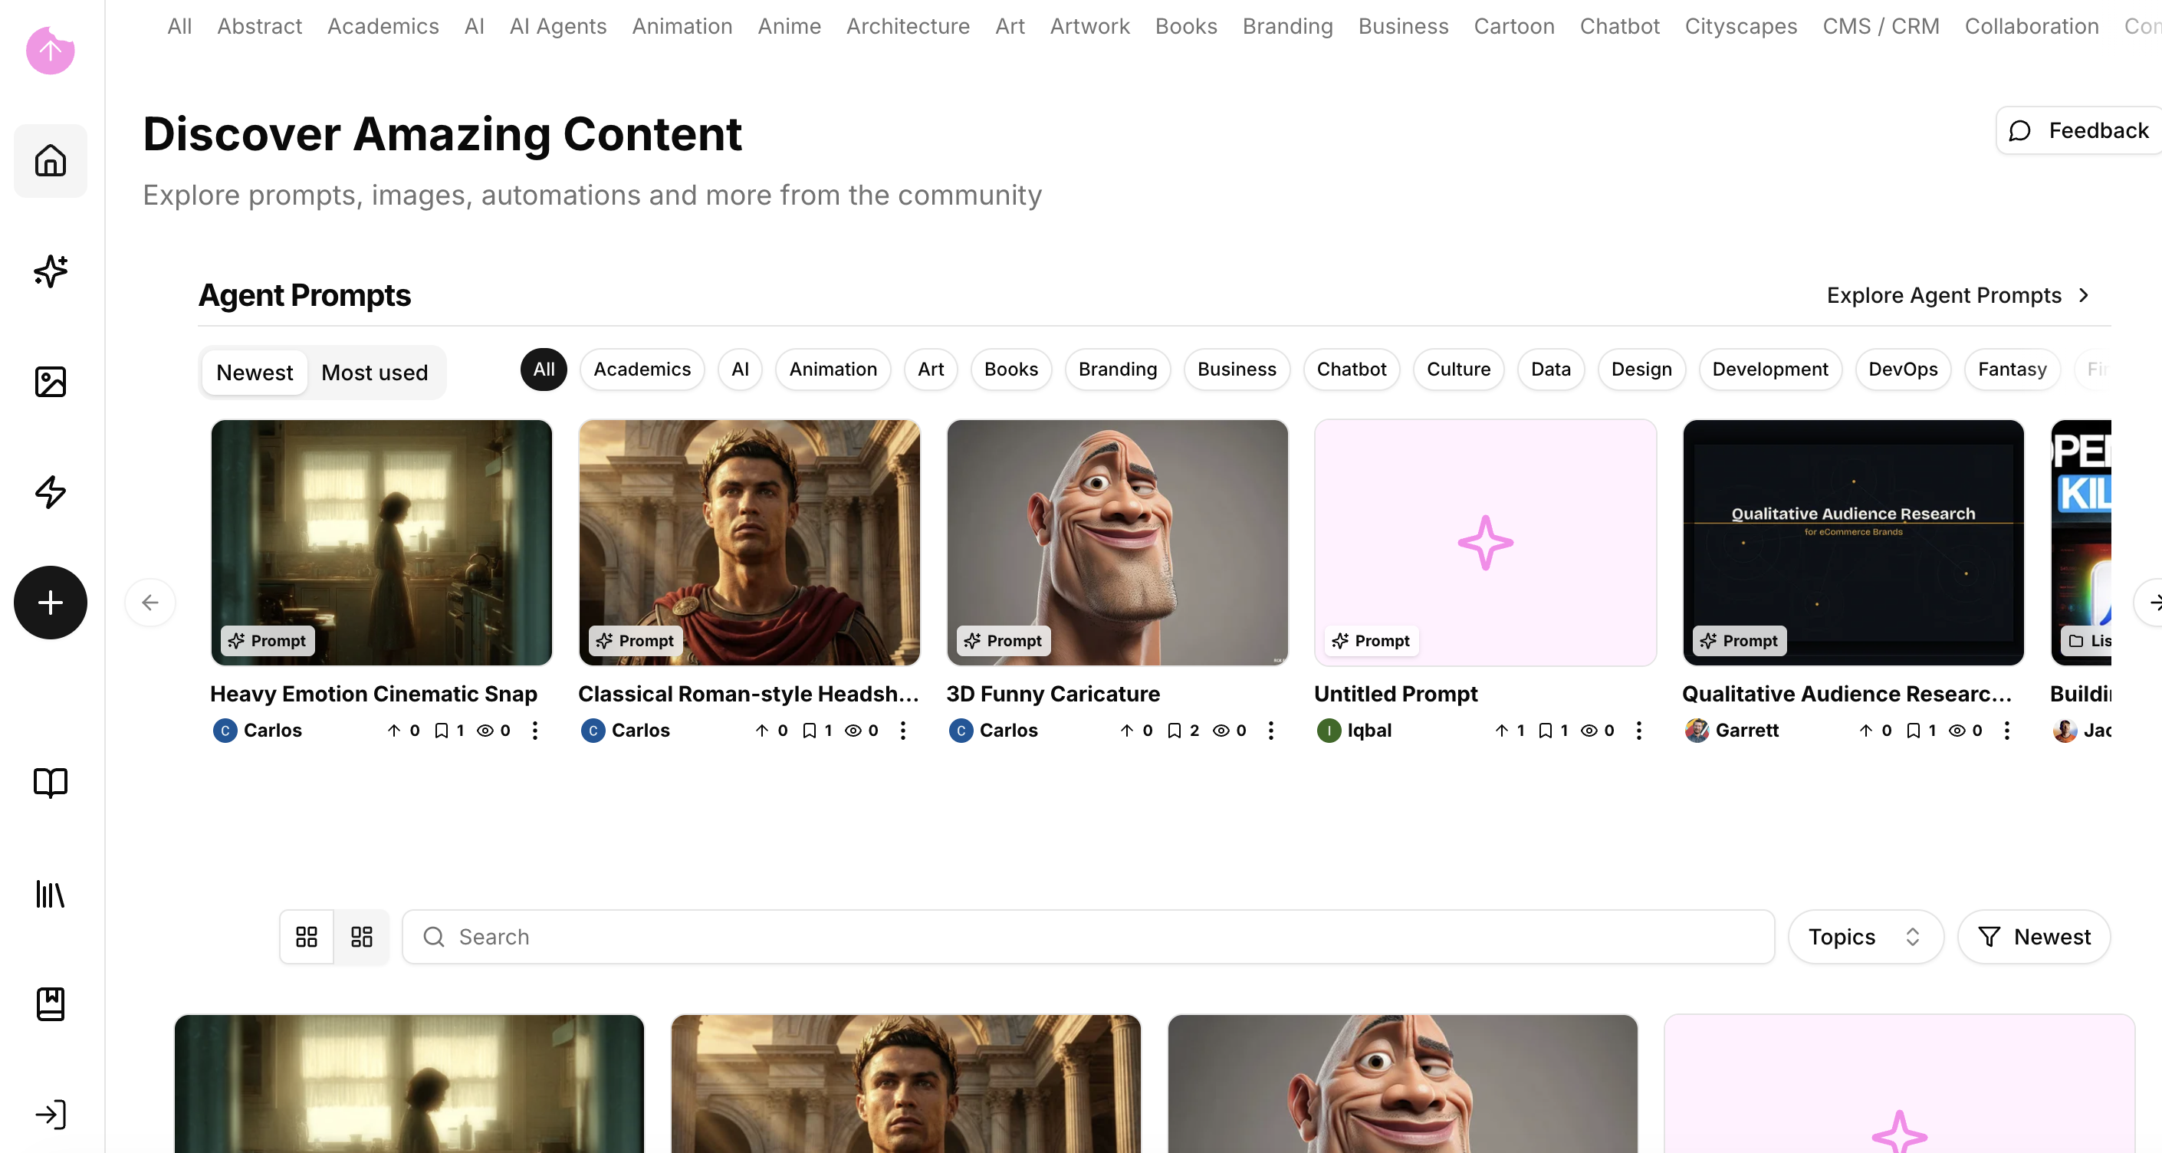Filter agent prompts by Branding chip
The height and width of the screenshot is (1153, 2162).
tap(1117, 370)
